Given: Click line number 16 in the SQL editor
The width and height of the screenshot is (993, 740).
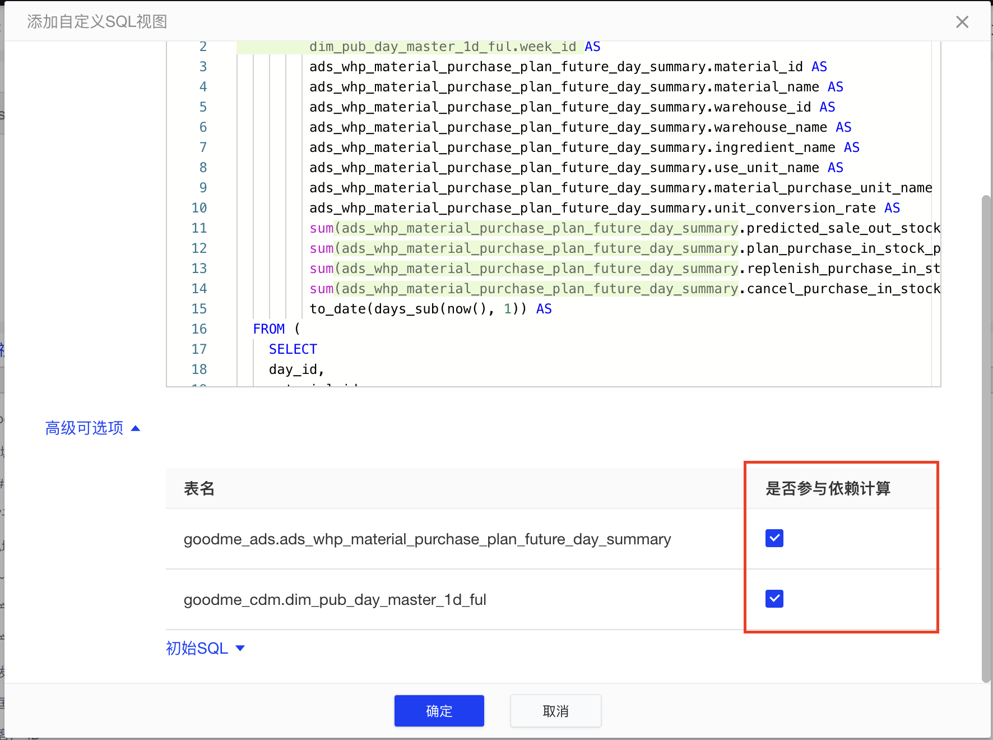Looking at the screenshot, I should [199, 329].
